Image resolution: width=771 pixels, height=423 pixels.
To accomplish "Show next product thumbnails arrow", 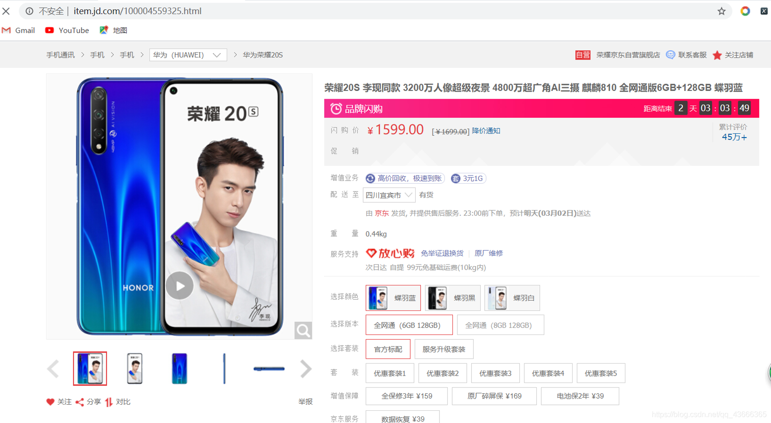I will click(x=306, y=369).
